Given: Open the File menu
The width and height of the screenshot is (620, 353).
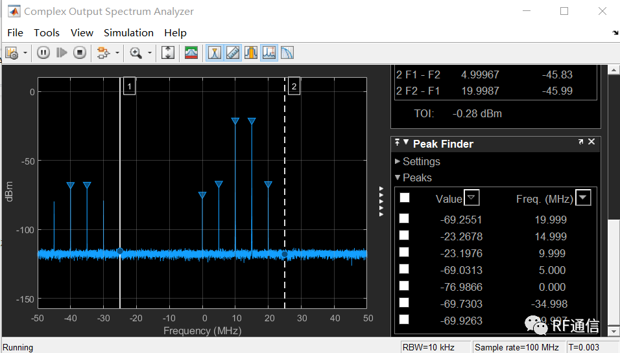Looking at the screenshot, I should pyautogui.click(x=15, y=33).
